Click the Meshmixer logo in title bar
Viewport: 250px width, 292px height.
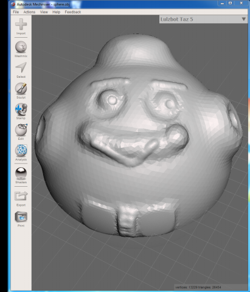point(13,4)
